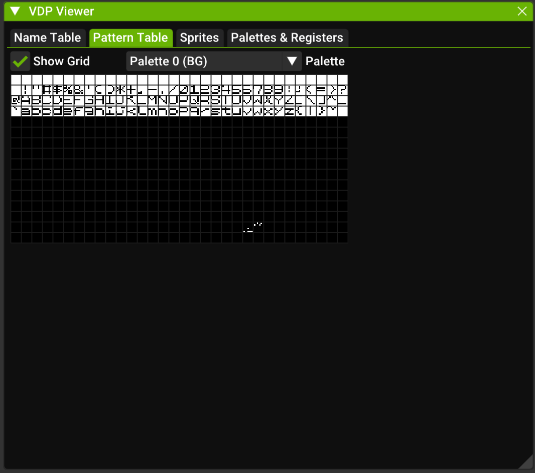Click the pattern tile for letter Z uppercase
Image resolution: width=535 pixels, height=473 pixels.
click(290, 101)
